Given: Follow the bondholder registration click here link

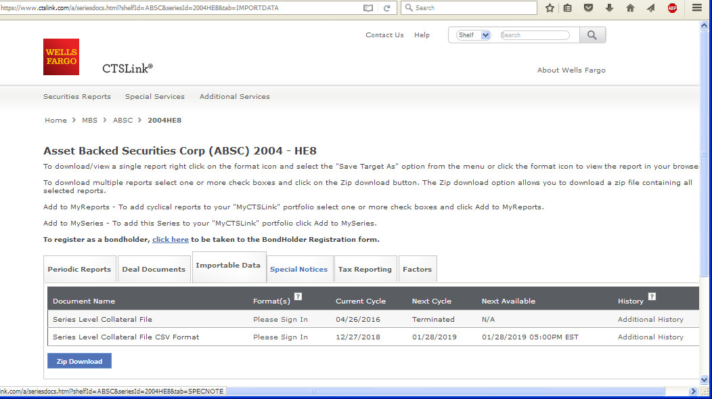Looking at the screenshot, I should pos(170,239).
